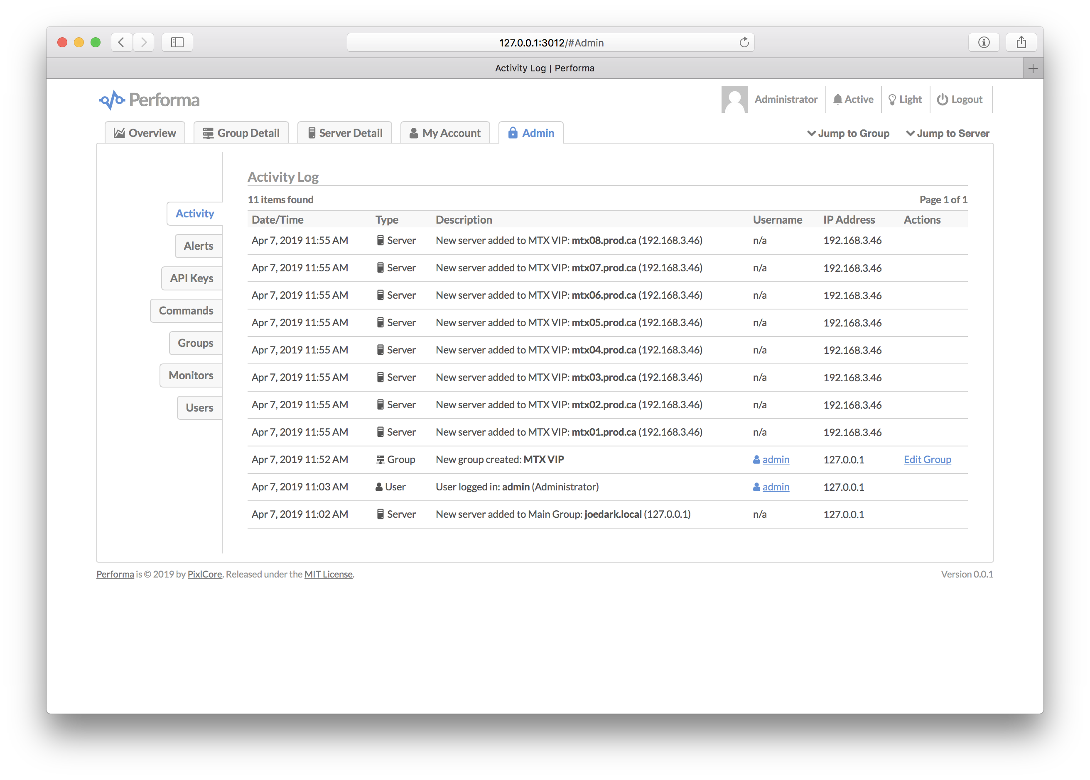Switch to the Overview tab
This screenshot has width=1090, height=780.
145,133
